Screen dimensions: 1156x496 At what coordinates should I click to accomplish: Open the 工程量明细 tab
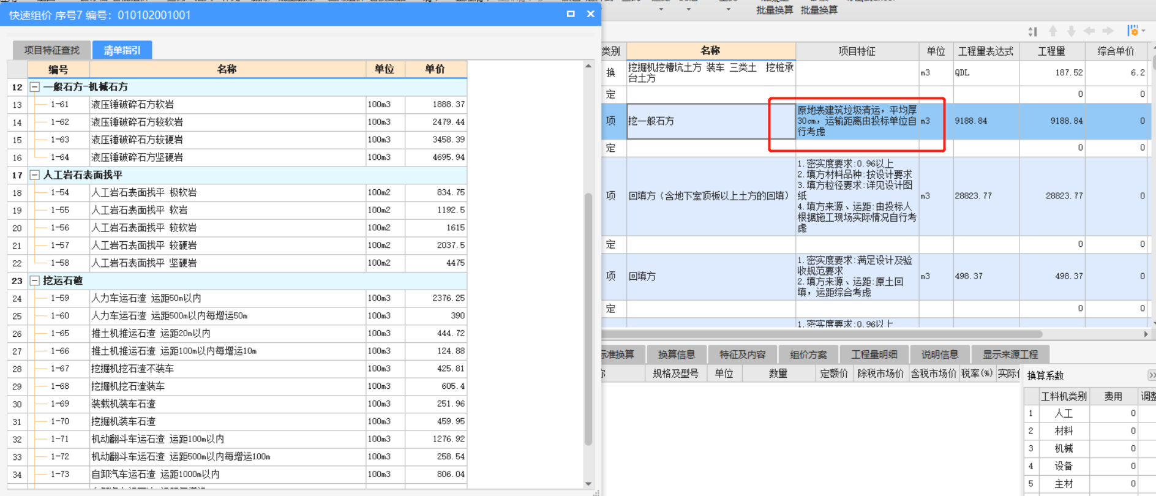click(874, 355)
